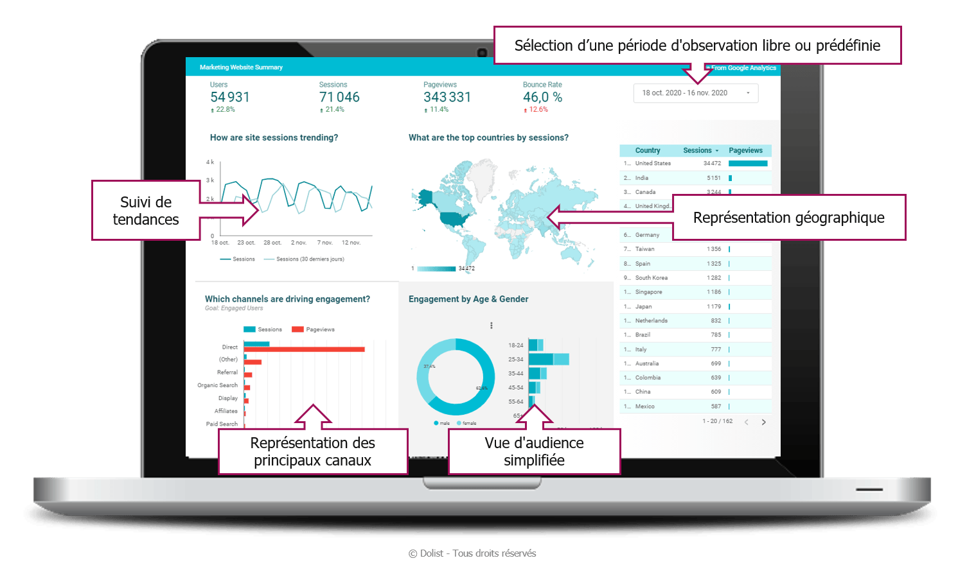
Task: Select the Users scorecard value 54 931
Action: click(230, 97)
